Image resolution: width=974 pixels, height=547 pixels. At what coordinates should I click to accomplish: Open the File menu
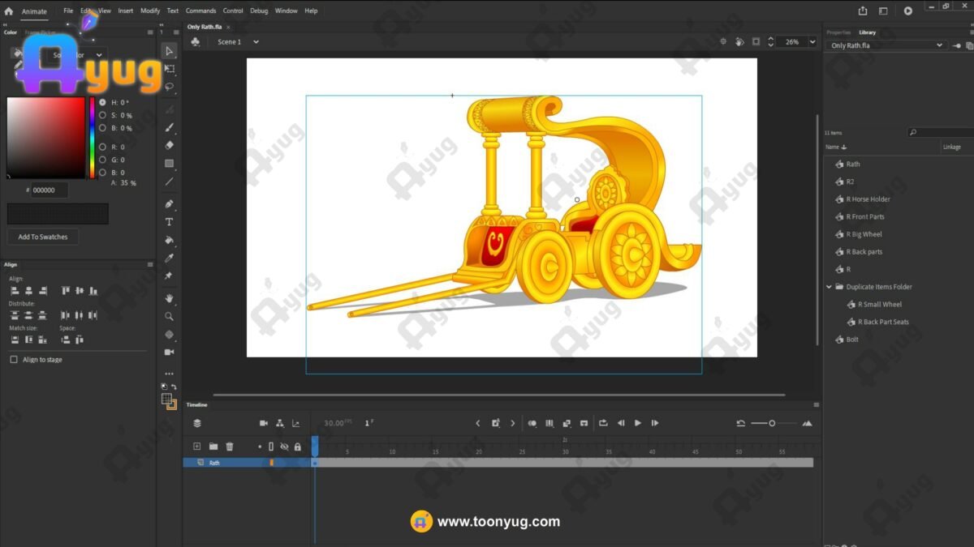point(68,11)
